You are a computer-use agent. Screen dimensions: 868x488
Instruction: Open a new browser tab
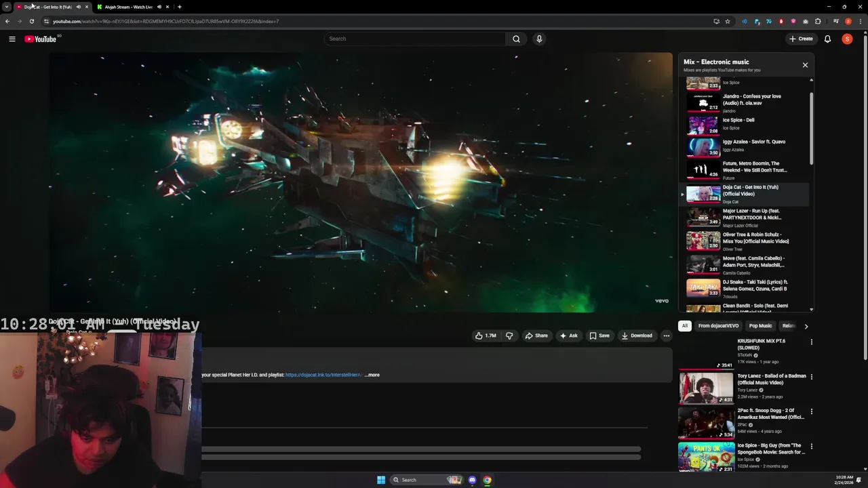pos(179,7)
